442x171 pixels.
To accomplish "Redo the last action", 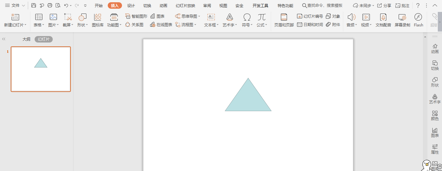I will coord(77,5).
